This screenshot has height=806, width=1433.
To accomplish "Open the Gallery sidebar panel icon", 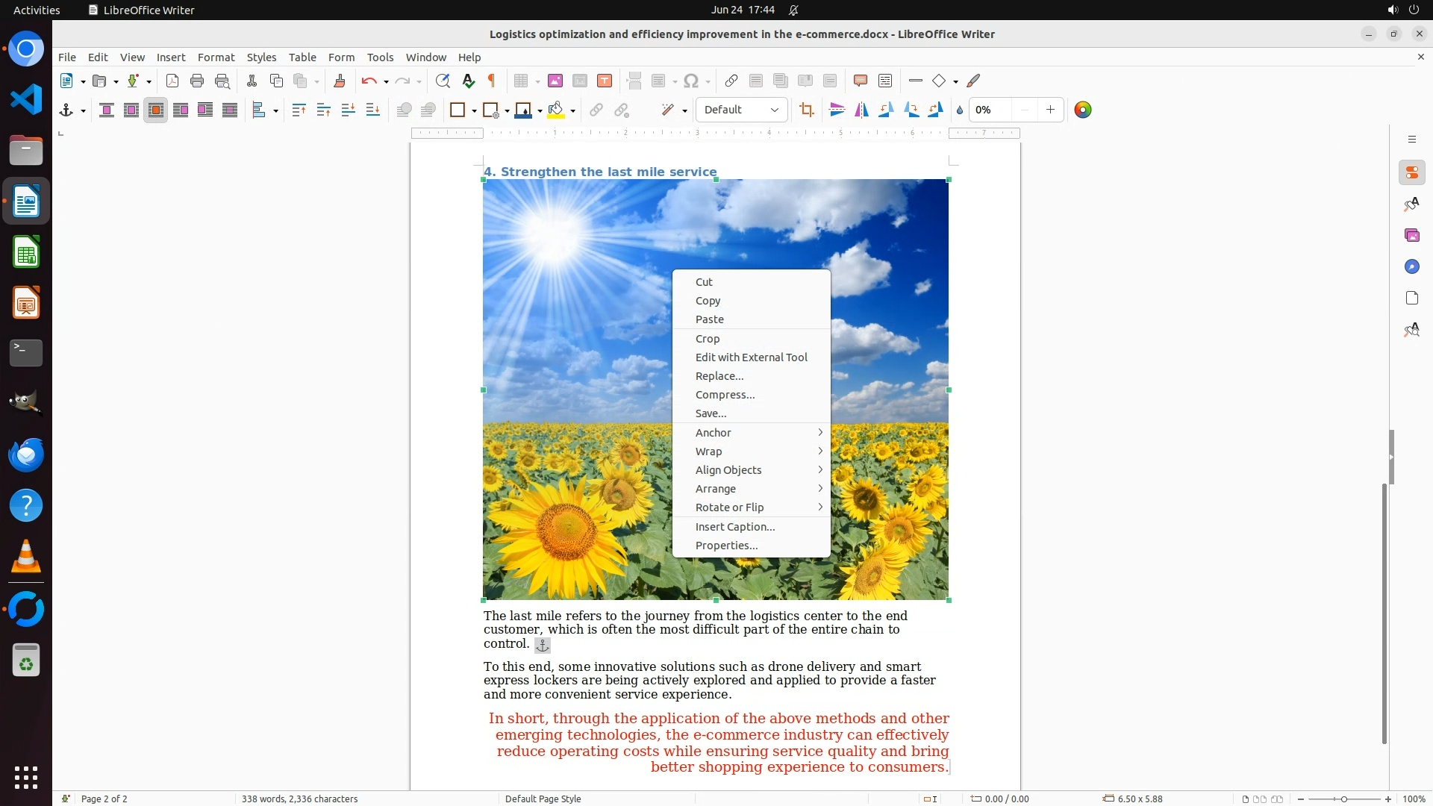I will pyautogui.click(x=1411, y=235).
